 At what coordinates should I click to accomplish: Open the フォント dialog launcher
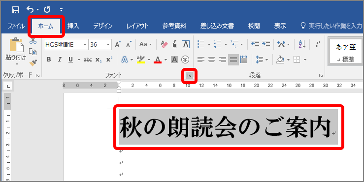click(189, 75)
